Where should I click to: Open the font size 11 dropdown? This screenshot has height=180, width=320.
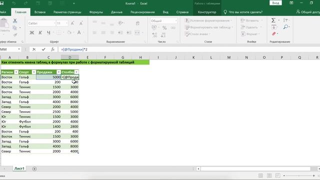coord(66,23)
